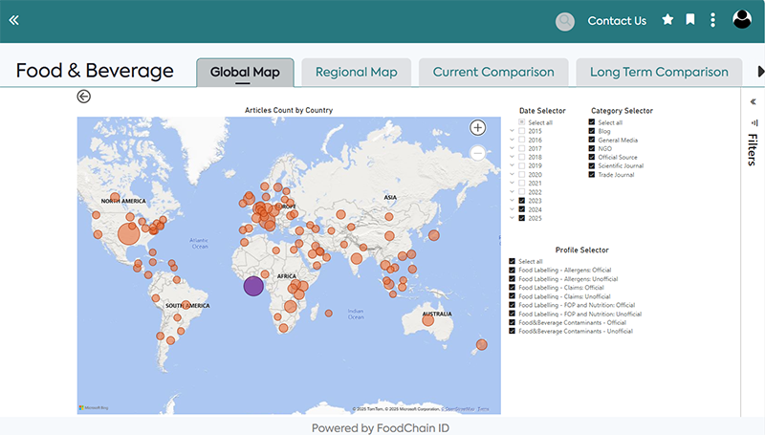Expand the 2015 date hierarchy chevron

513,131
